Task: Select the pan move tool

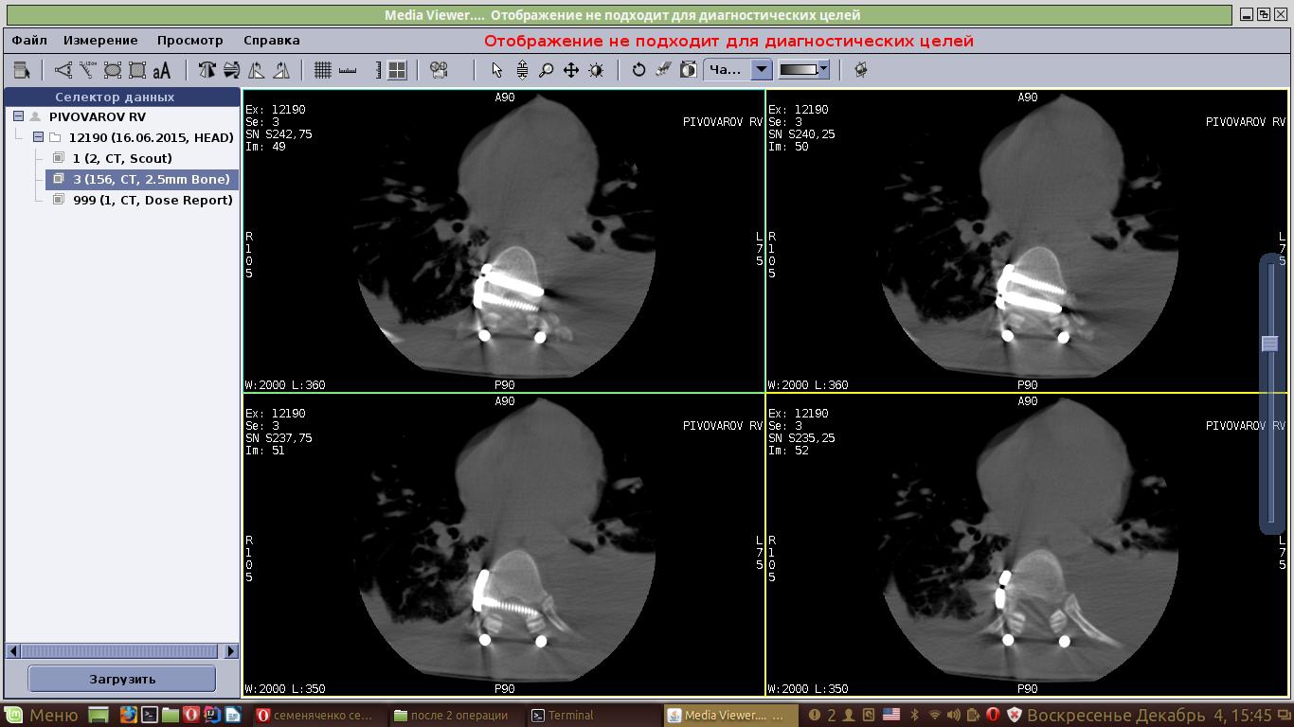Action: click(x=571, y=70)
